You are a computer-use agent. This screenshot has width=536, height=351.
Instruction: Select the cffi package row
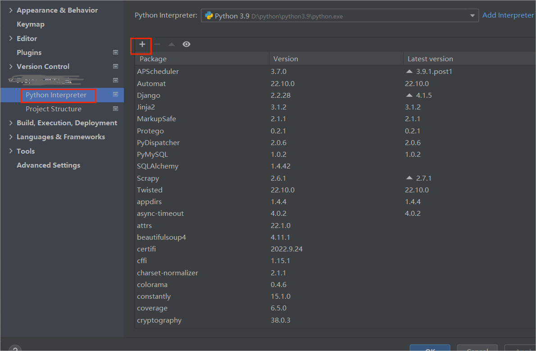[336, 261]
